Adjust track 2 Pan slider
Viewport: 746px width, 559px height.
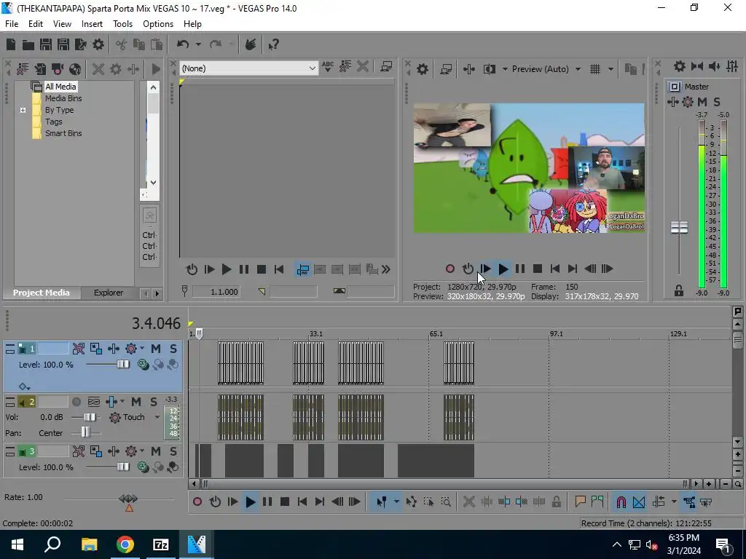[86, 433]
